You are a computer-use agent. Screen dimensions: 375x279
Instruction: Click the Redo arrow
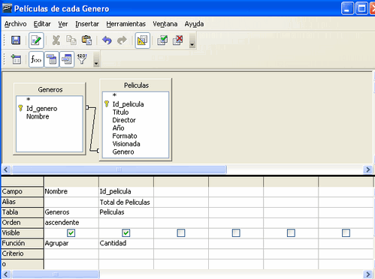click(122, 40)
